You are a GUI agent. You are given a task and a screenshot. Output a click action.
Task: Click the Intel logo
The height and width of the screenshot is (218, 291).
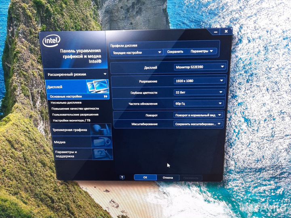click(51, 41)
